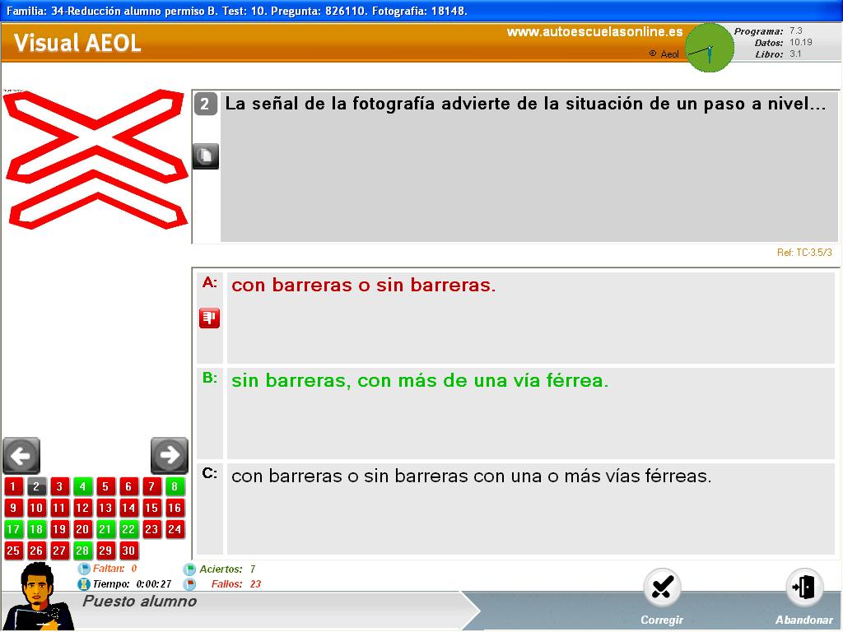
Task: Click the copy icon beside the question
Action: (x=206, y=156)
